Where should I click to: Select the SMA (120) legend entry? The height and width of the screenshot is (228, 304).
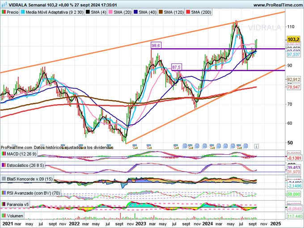point(171,12)
